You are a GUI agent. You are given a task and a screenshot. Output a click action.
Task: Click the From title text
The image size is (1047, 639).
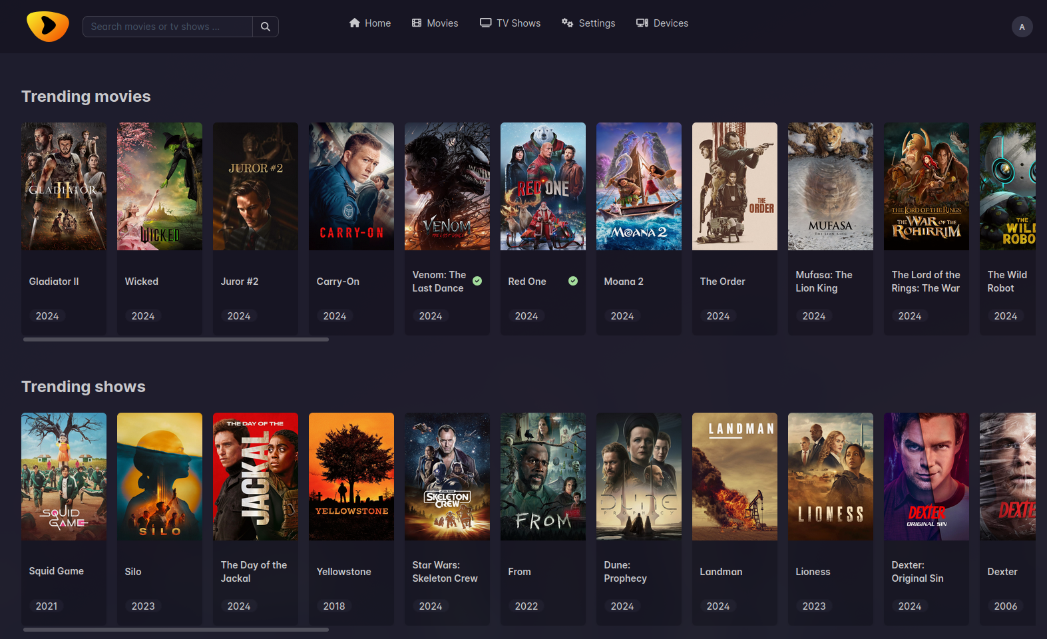pos(520,572)
